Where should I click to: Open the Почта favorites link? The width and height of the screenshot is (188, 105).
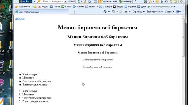tap(55, 6)
